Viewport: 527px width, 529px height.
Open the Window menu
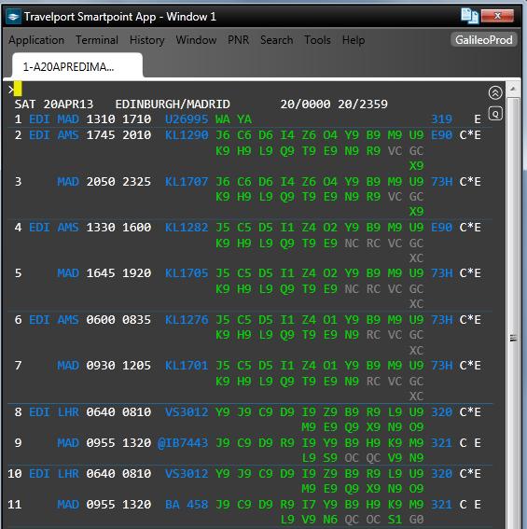196,40
